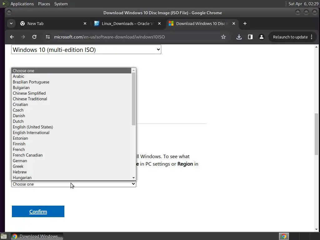Open the Applications menu
The image size is (320, 240).
click(x=22, y=4)
